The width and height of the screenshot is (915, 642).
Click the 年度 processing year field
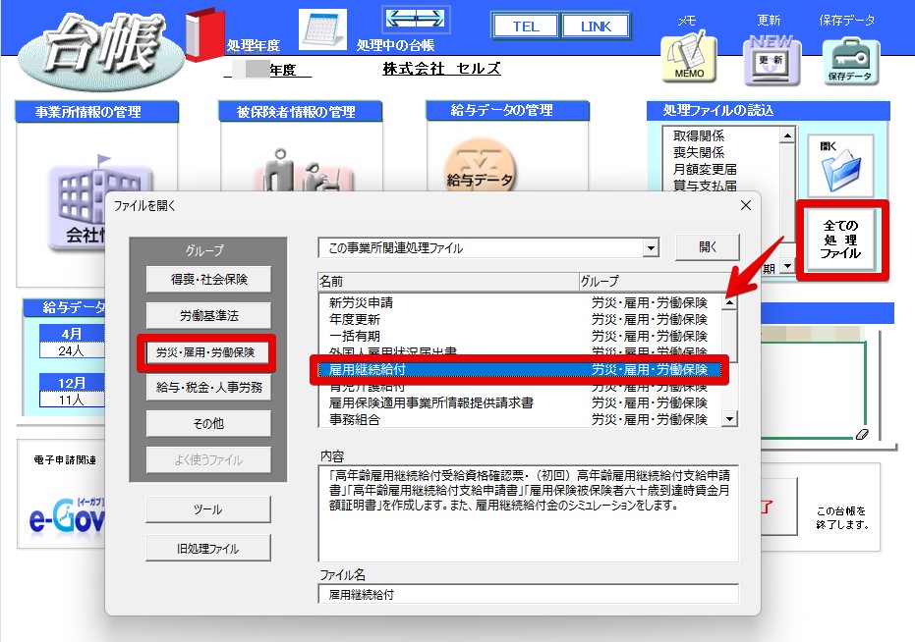point(268,70)
